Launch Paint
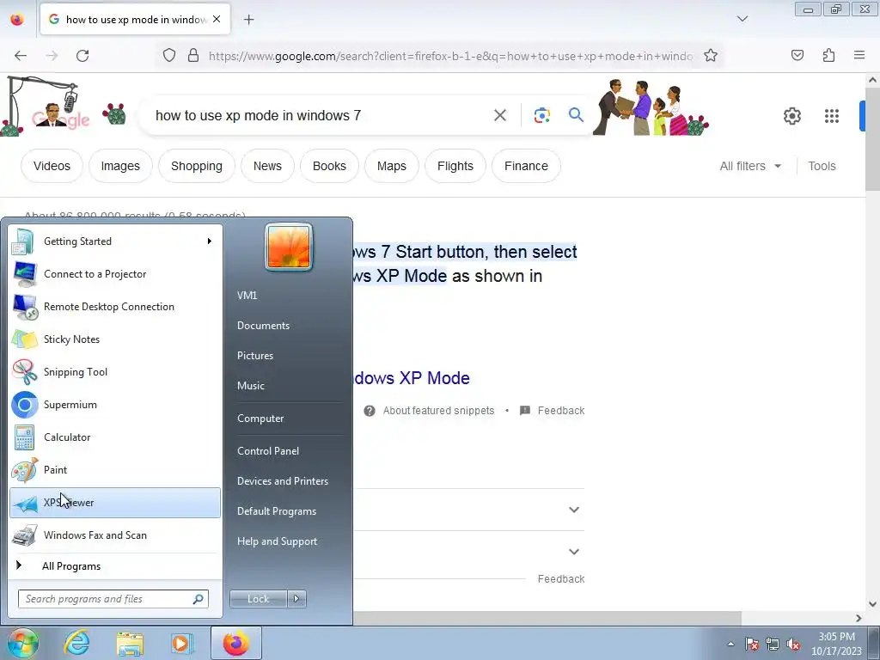Image resolution: width=880 pixels, height=660 pixels. pyautogui.click(x=115, y=470)
